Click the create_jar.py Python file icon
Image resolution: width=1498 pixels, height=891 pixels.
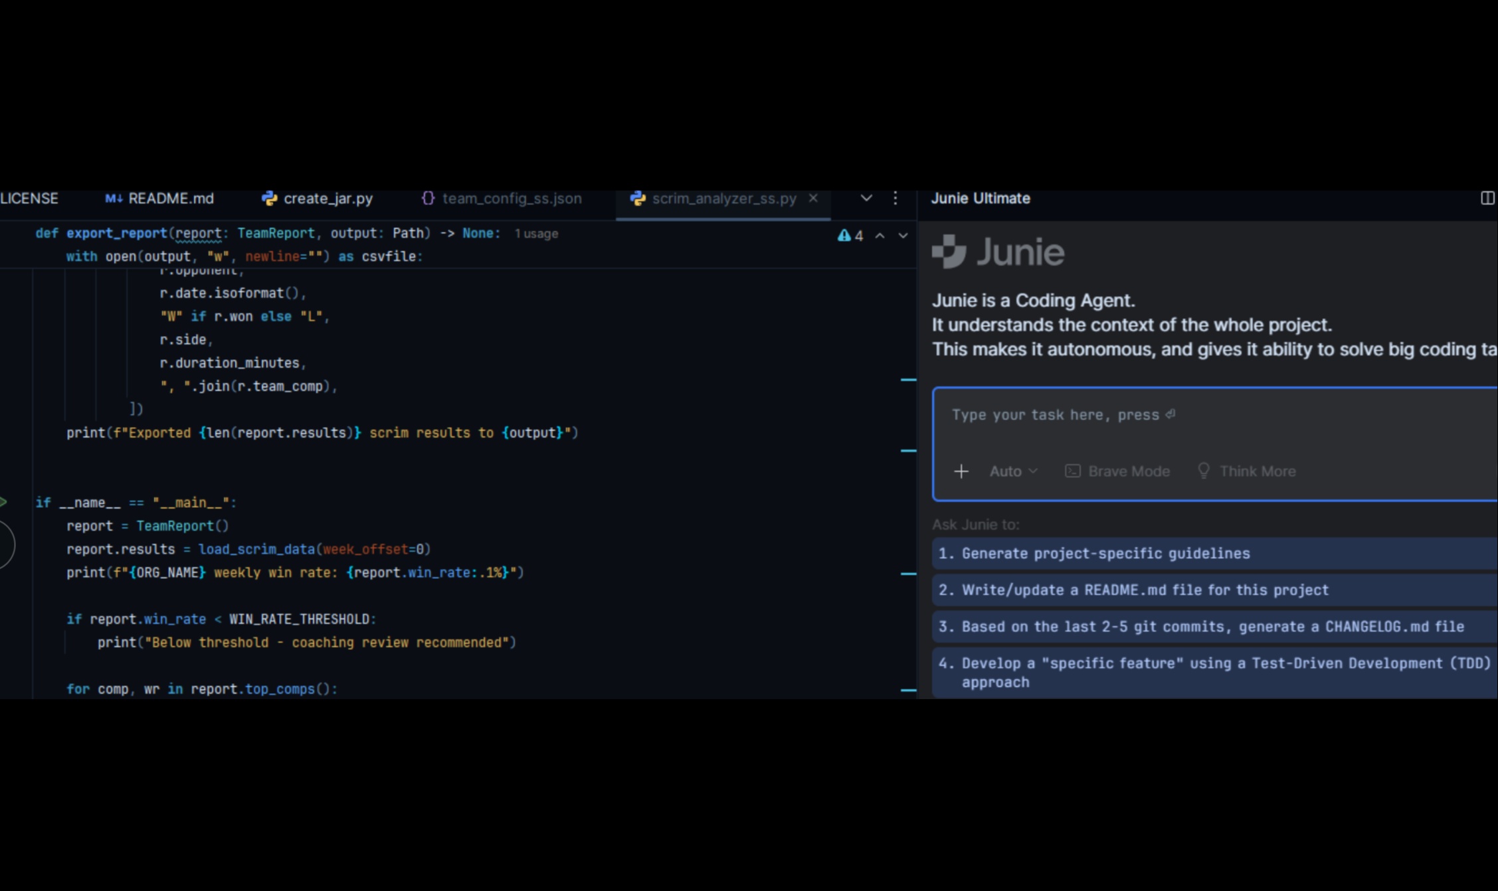(269, 199)
